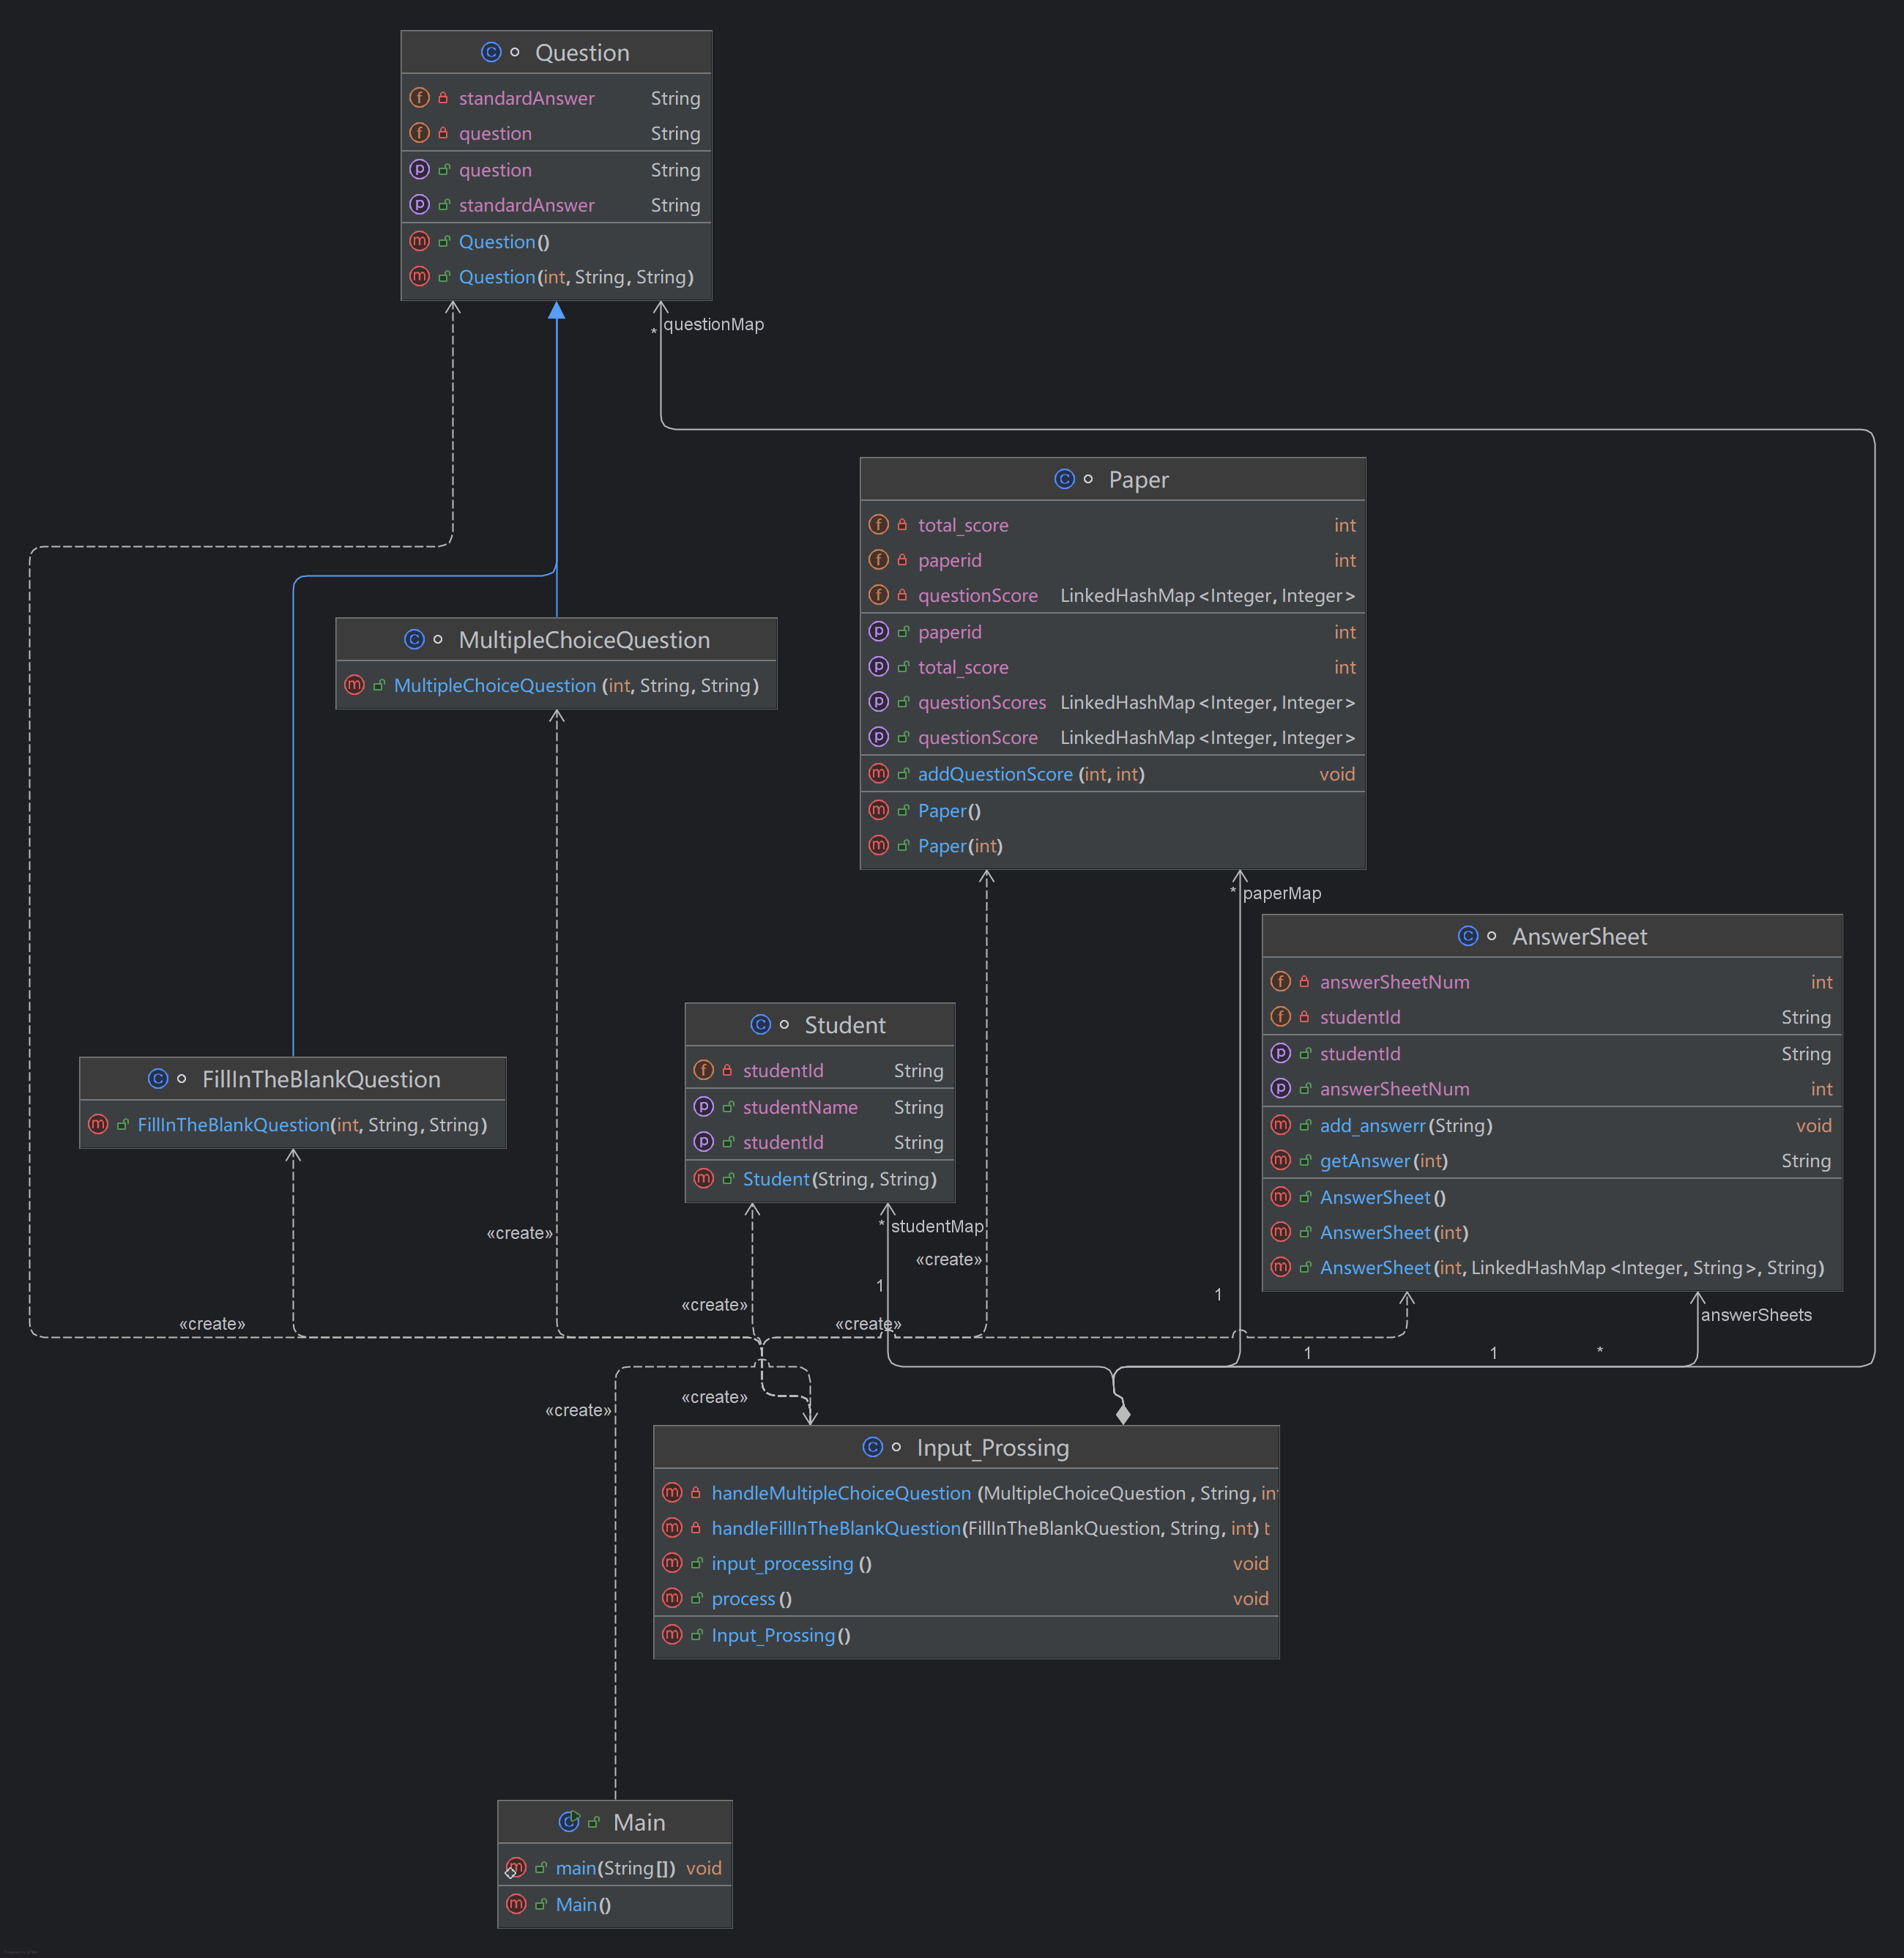Click the property icon of studentName row

pos(703,1106)
